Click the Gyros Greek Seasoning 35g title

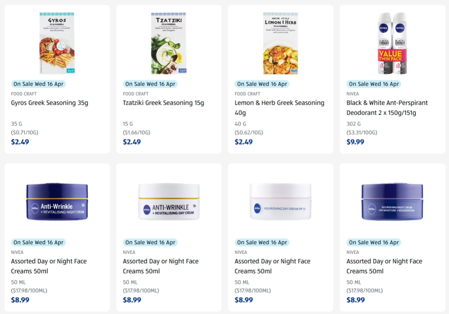[49, 103]
